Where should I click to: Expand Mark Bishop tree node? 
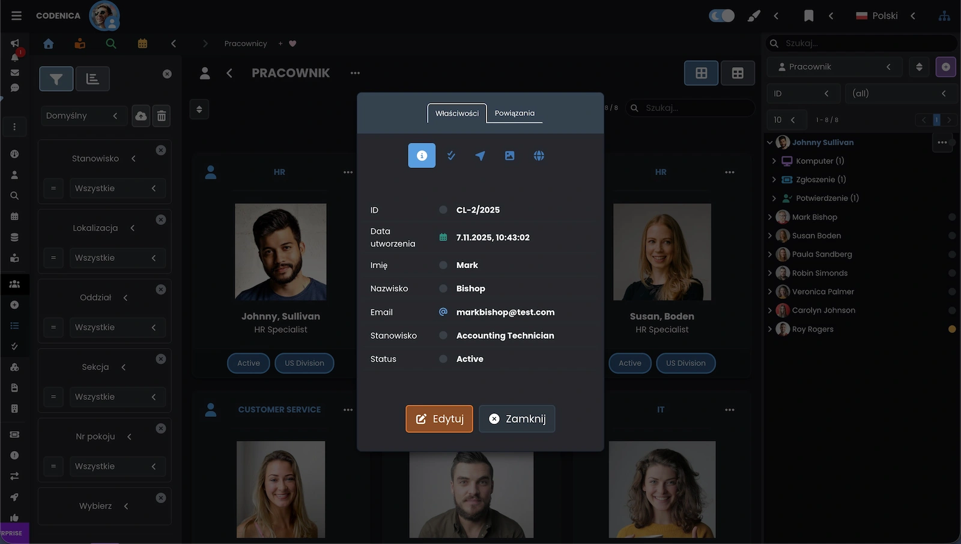[770, 217]
